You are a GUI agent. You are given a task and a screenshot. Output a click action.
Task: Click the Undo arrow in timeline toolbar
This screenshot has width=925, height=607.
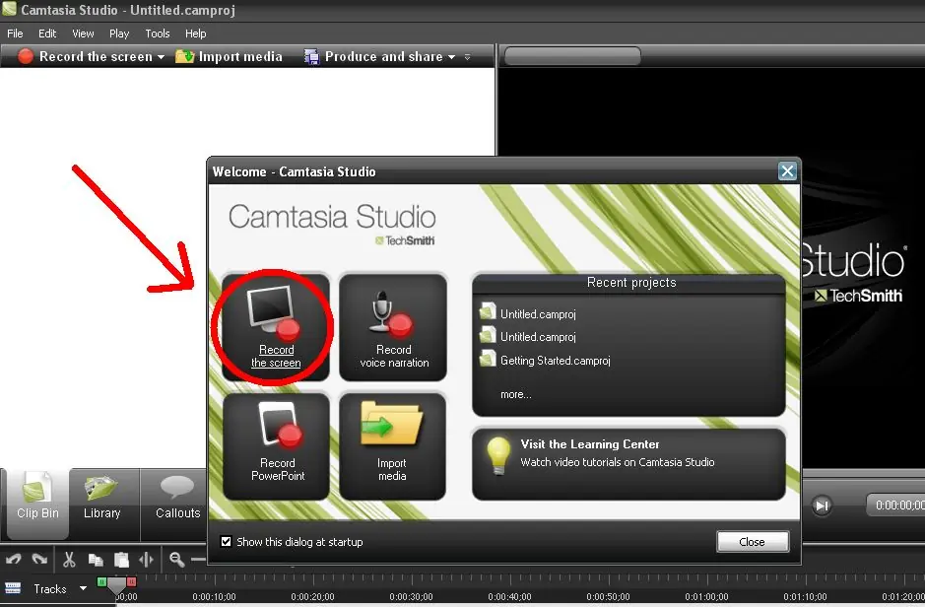[14, 559]
